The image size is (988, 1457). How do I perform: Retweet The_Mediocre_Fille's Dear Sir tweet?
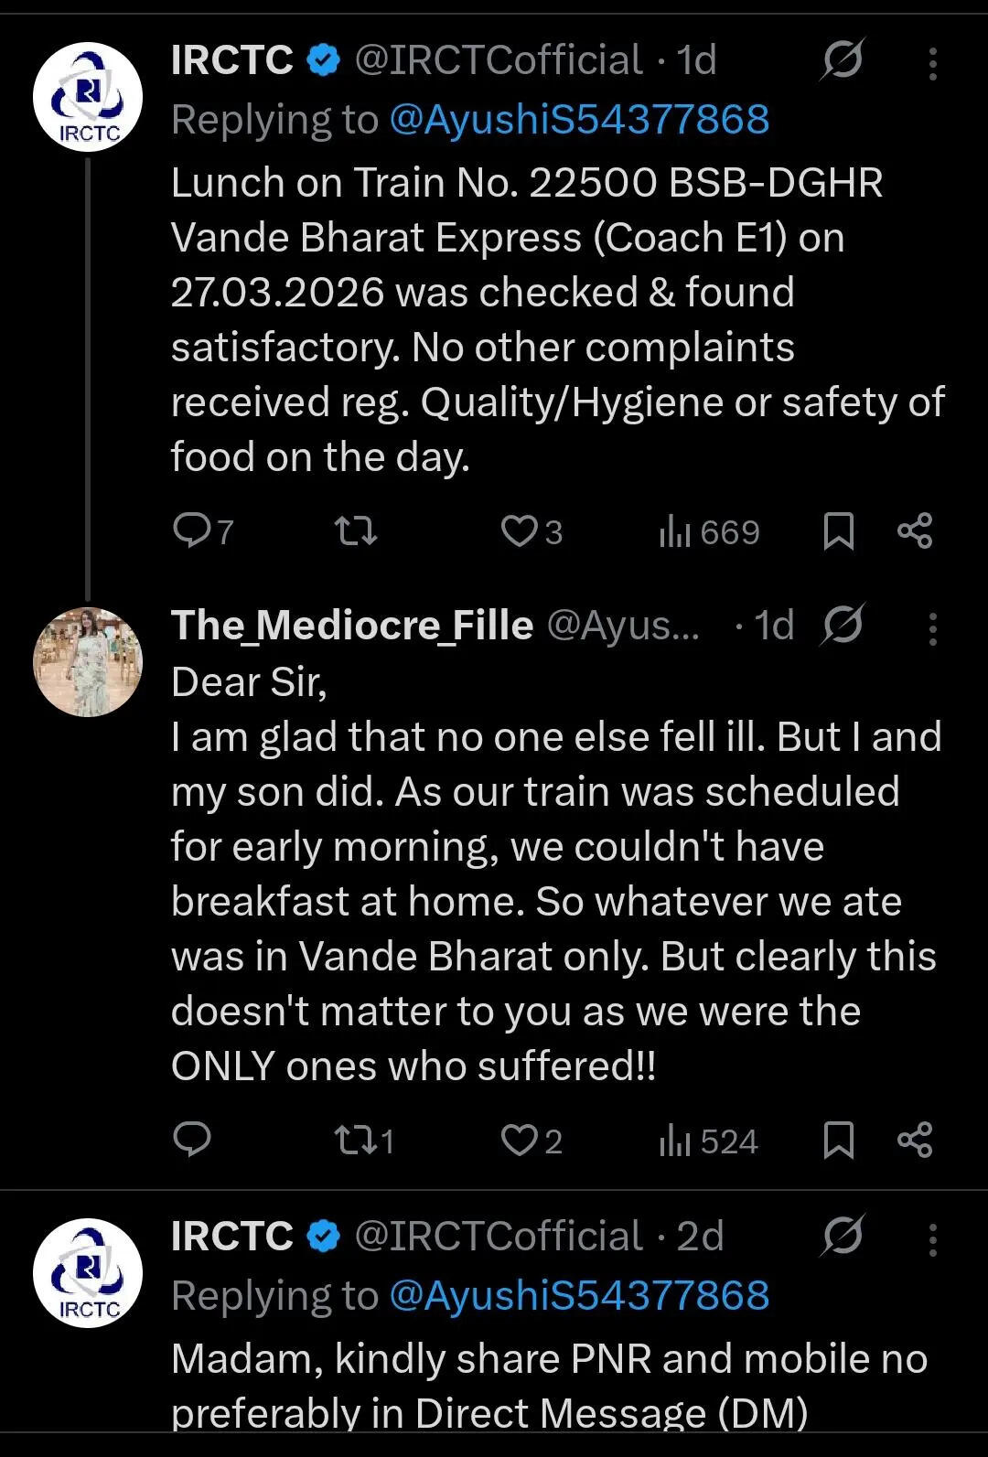[355, 1140]
